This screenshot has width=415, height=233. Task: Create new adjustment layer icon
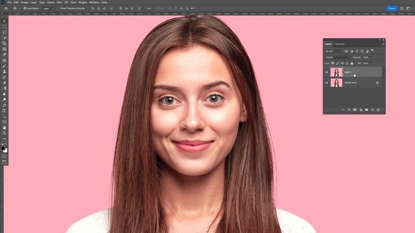[361, 110]
